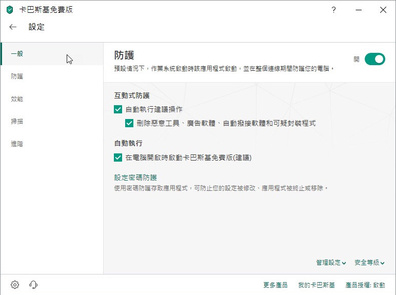Select the 一般 tab in sidebar
This screenshot has width=396, height=295.
[x=17, y=54]
